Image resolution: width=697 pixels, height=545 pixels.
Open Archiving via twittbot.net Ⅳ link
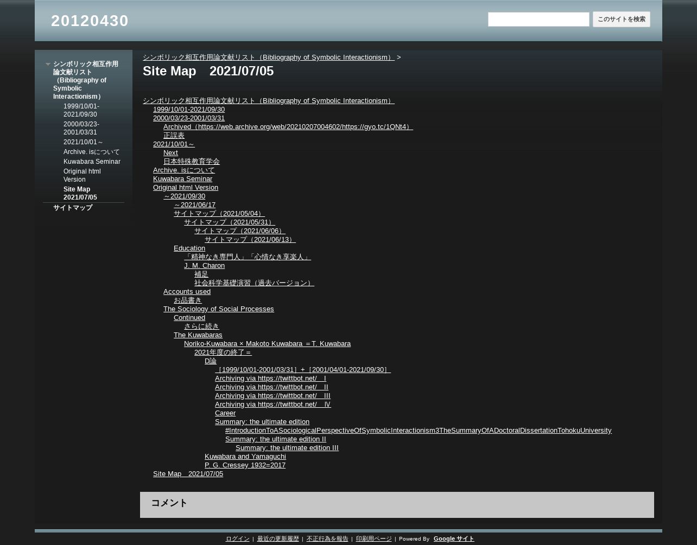pos(273,404)
